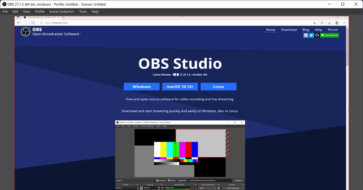363x190 pixels.
Task: Open the Forum link
Action: click(x=333, y=30)
